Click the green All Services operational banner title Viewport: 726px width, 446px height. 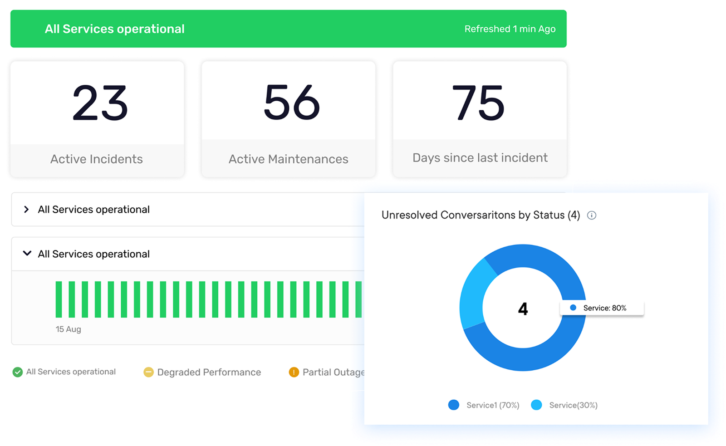[114, 29]
